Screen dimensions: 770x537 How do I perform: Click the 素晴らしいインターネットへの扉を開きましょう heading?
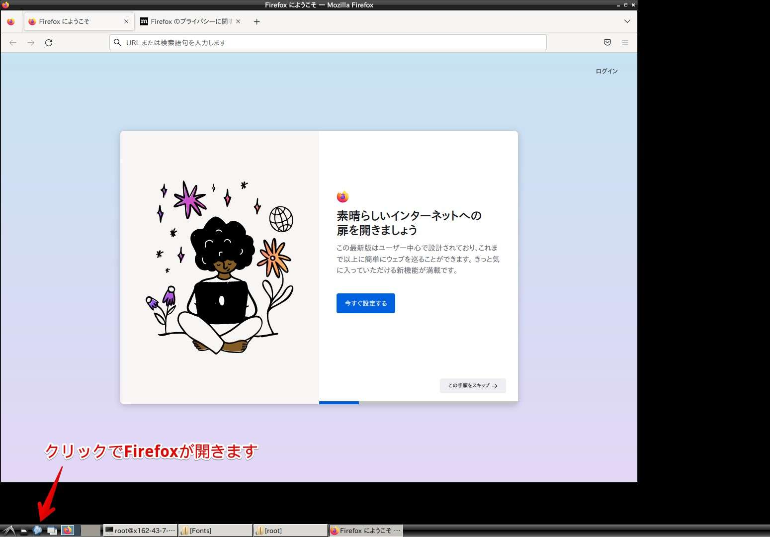pyautogui.click(x=409, y=223)
